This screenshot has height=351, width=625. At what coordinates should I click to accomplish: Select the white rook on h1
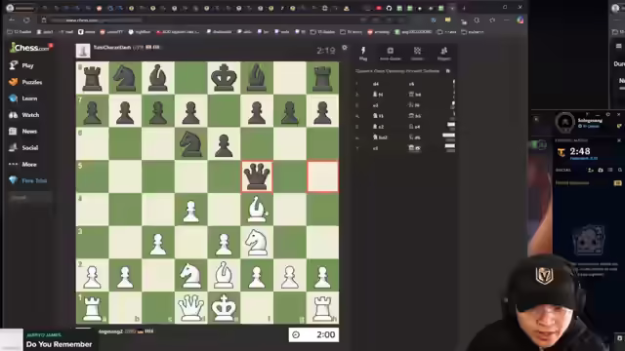[x=322, y=308]
